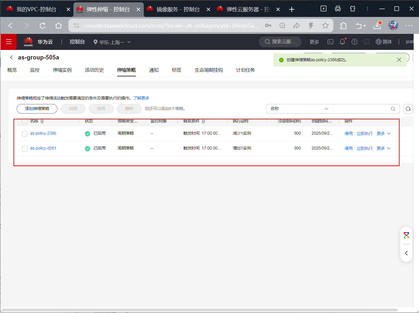Click the 添加伸缩策略 button

pos(37,109)
